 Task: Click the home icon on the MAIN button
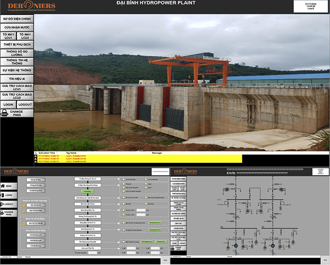pos(3,186)
